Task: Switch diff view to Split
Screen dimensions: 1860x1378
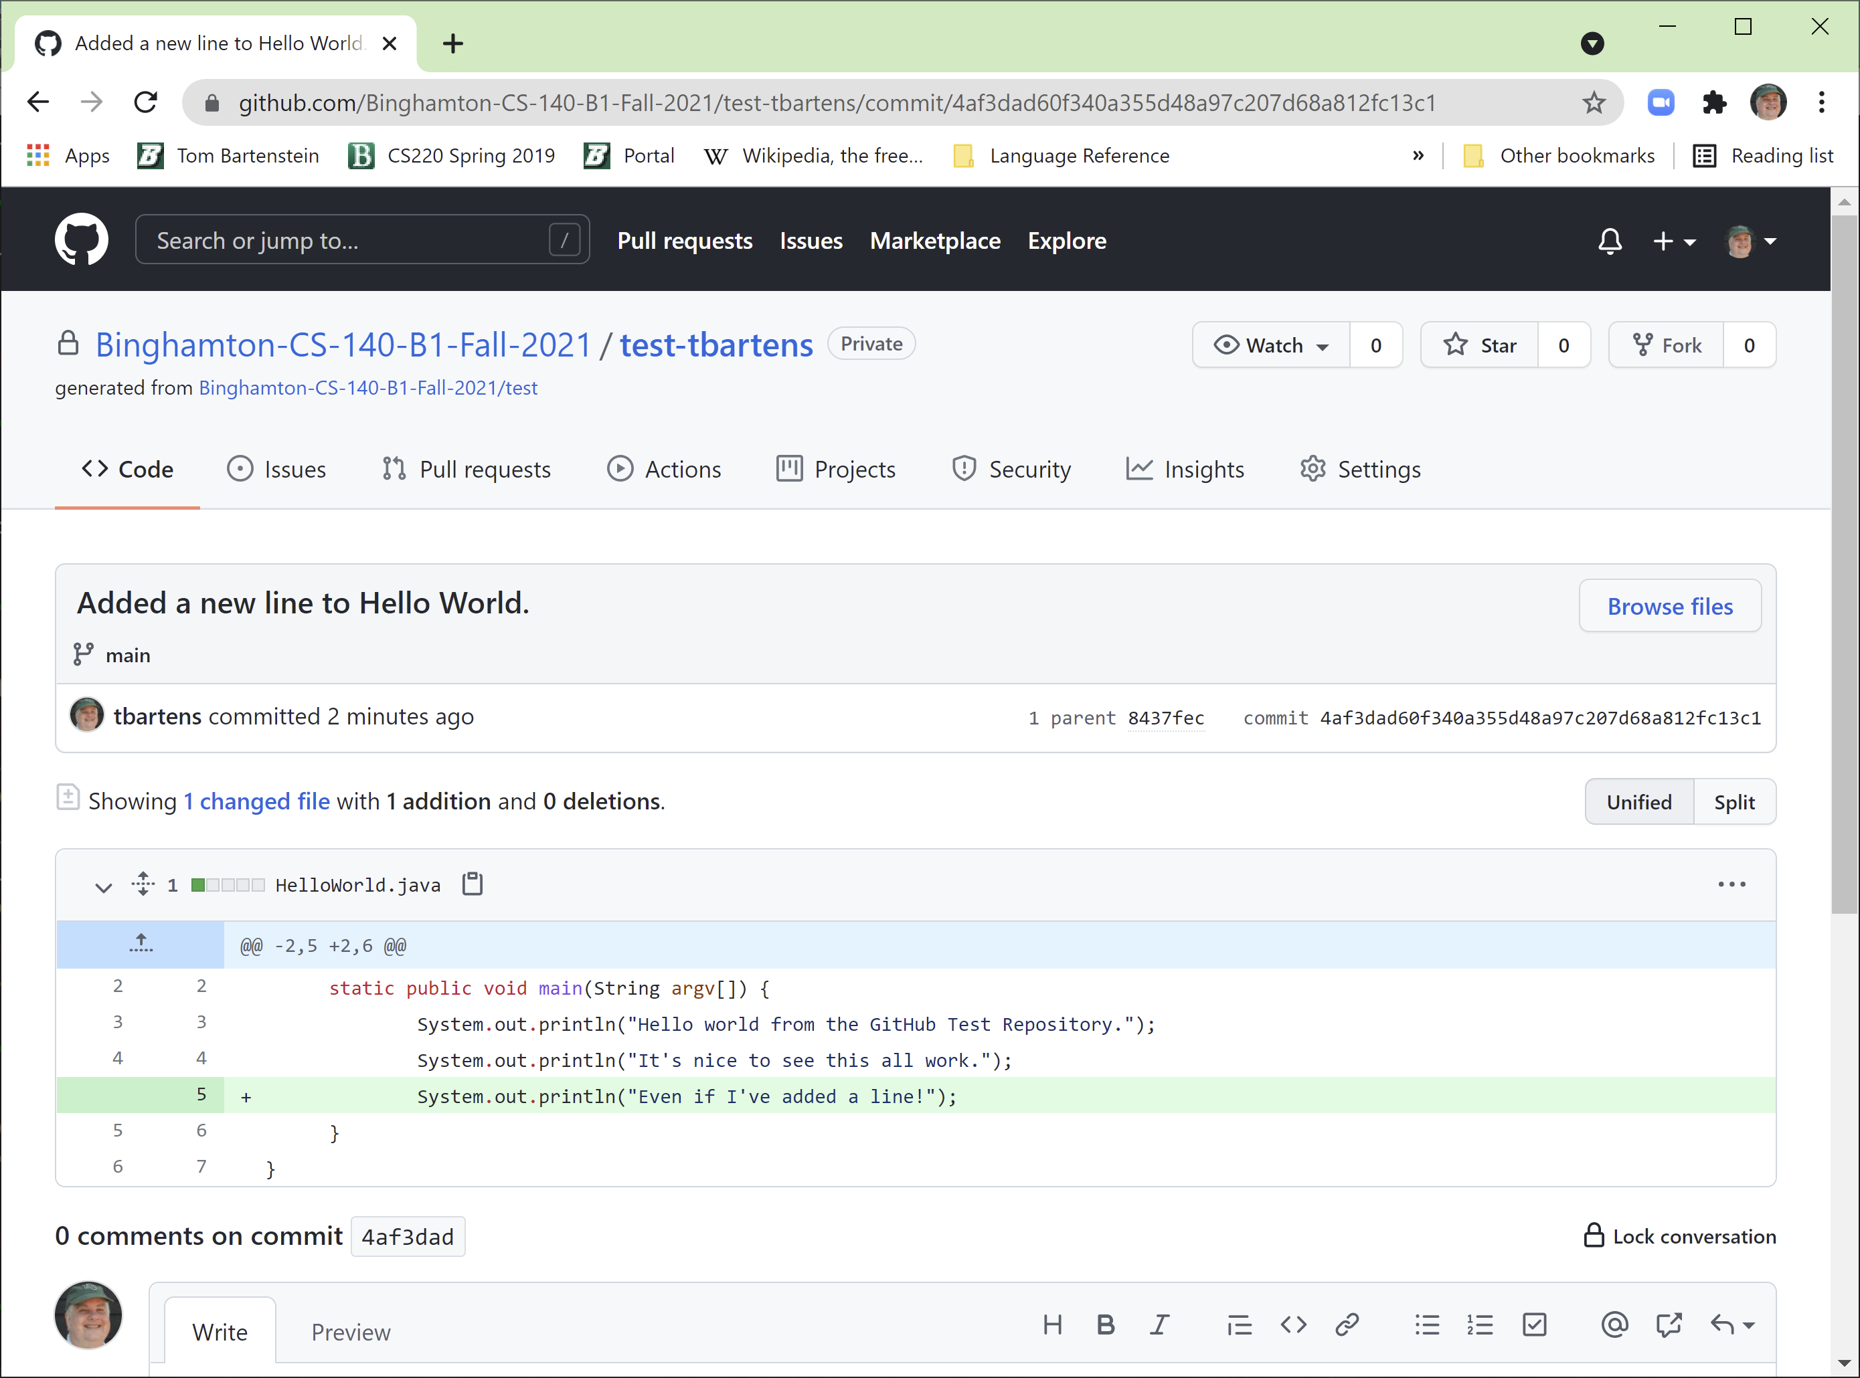Action: (1734, 803)
